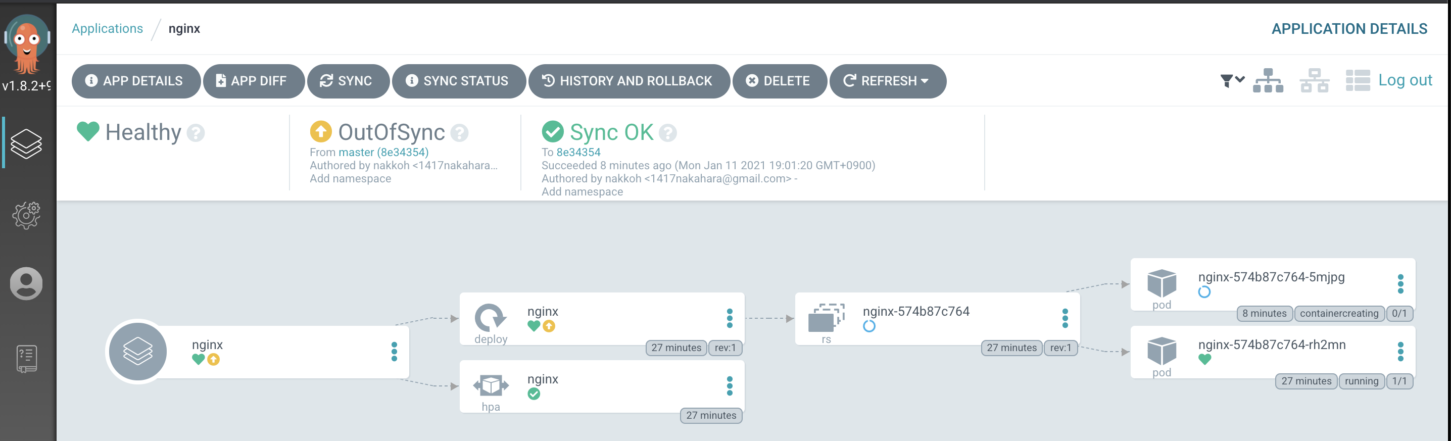This screenshot has height=441, width=1451.
Task: Select pod icon for nginx-574b87c764-5mjpg
Action: pyautogui.click(x=1162, y=283)
